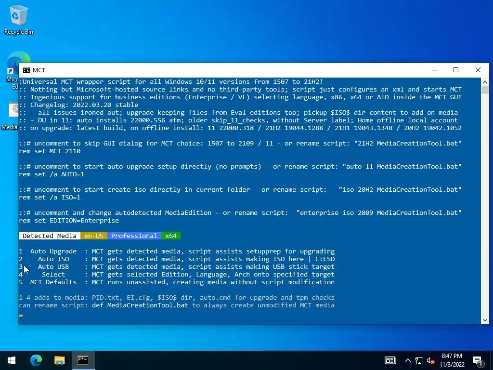Minimize the MCT window
The height and width of the screenshot is (370, 493).
pos(434,70)
